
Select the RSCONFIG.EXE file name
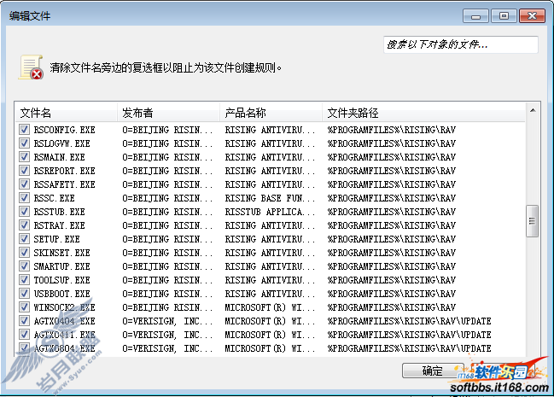coord(64,130)
